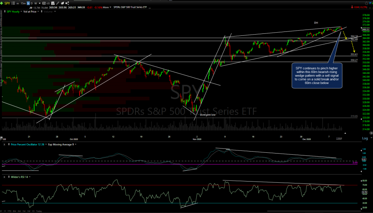Select the 1M time span
This screenshot has height=213, width=373.
point(24,211)
